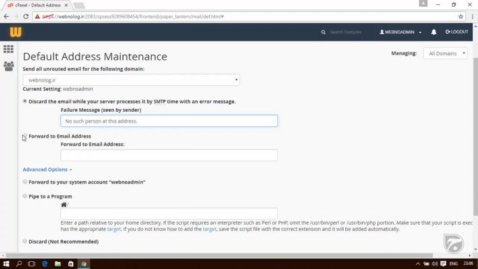Open the All Domains managing dropdown
Viewport: 478px width, 269px height.
click(446, 53)
